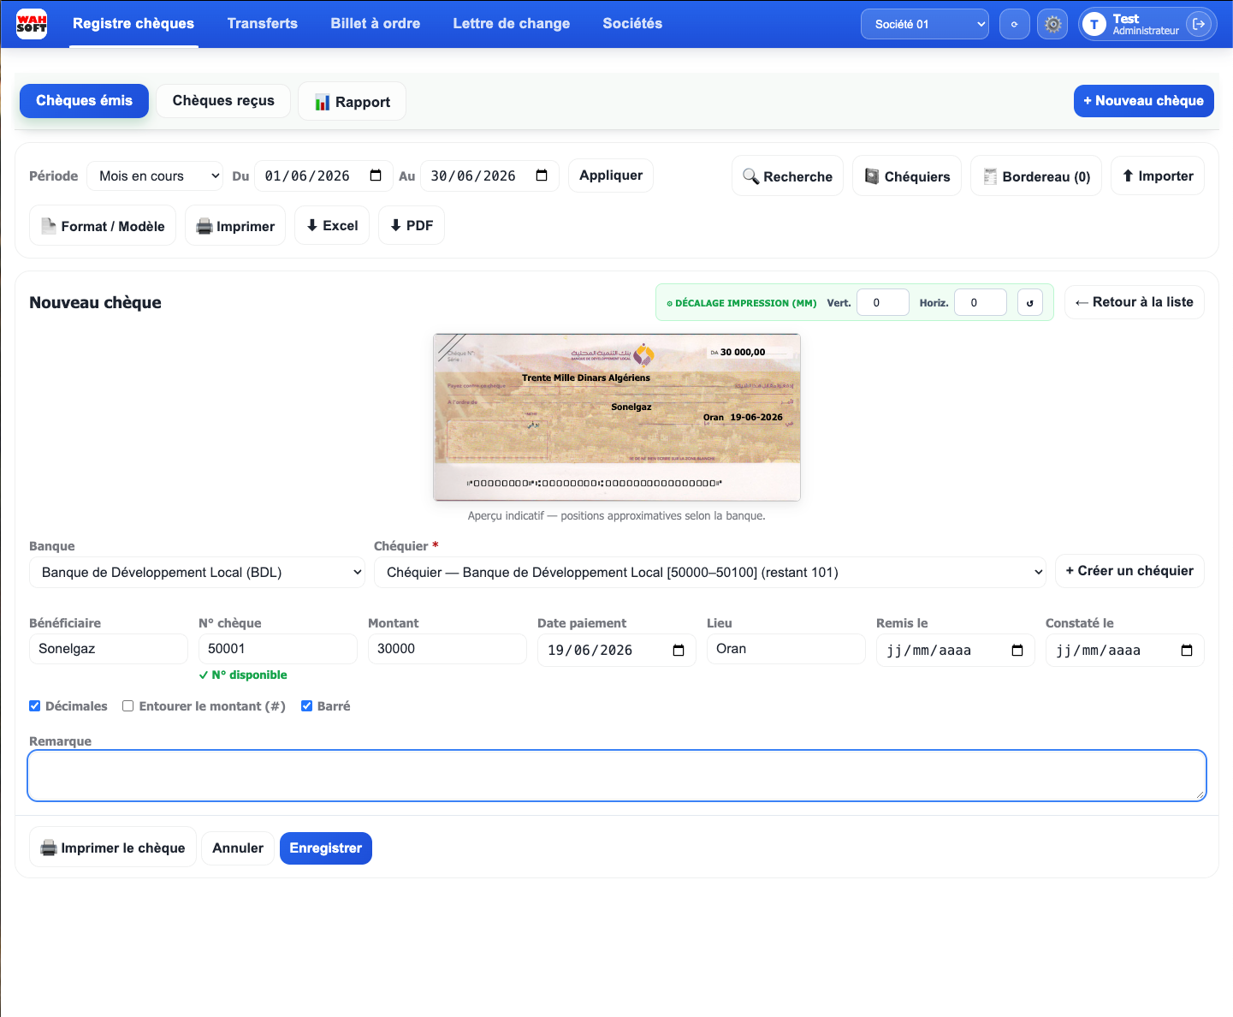Go to Registre chèques menu

(133, 23)
